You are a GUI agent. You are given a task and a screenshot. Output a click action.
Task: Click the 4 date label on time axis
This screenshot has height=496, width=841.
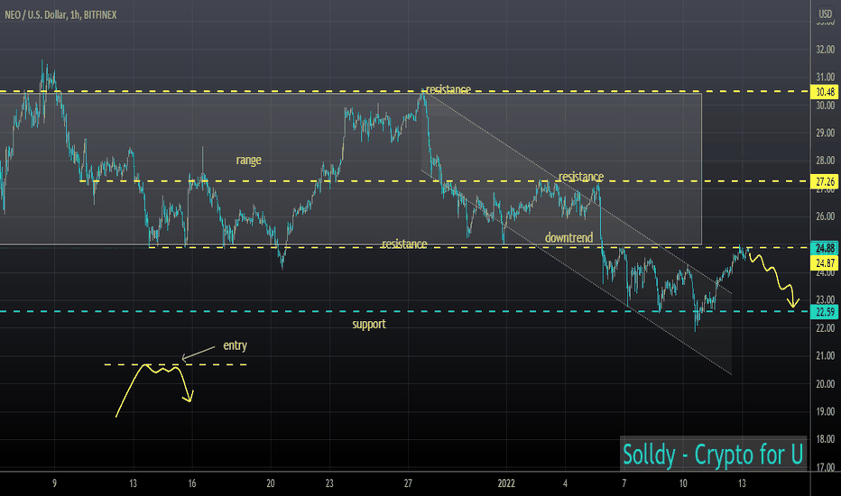[x=565, y=483]
